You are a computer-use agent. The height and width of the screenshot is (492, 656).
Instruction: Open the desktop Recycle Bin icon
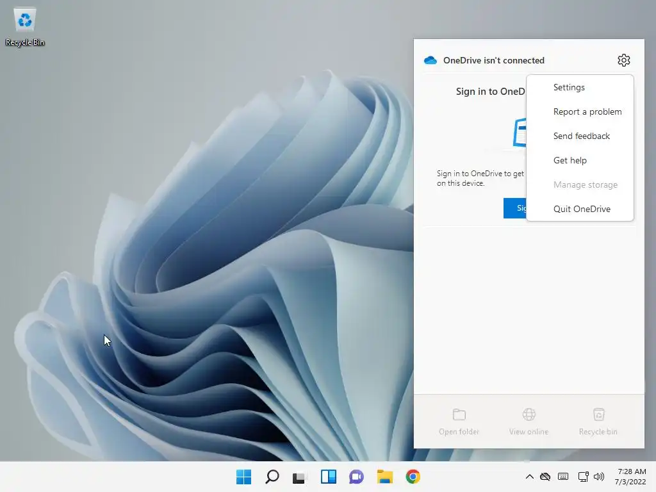(25, 27)
